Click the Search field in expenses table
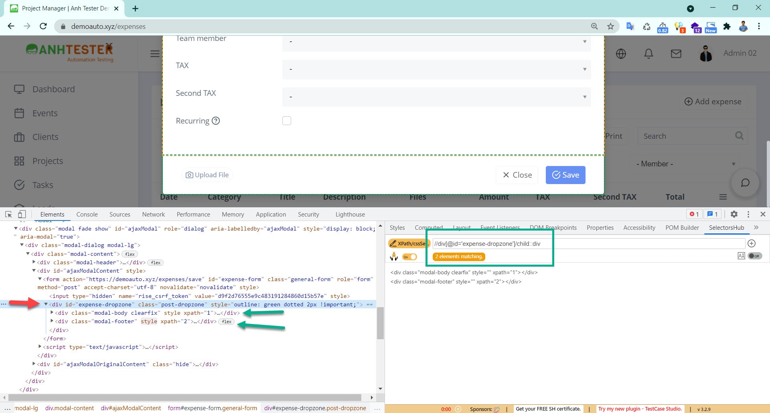The image size is (770, 413). click(x=692, y=136)
